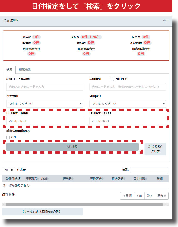Click the 一括印刷（成約伝票のみ） print button
Screen dimensions: 178x227
(42, 212)
